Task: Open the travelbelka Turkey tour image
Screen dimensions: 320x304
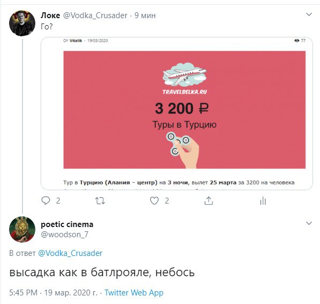Action: pos(185,110)
